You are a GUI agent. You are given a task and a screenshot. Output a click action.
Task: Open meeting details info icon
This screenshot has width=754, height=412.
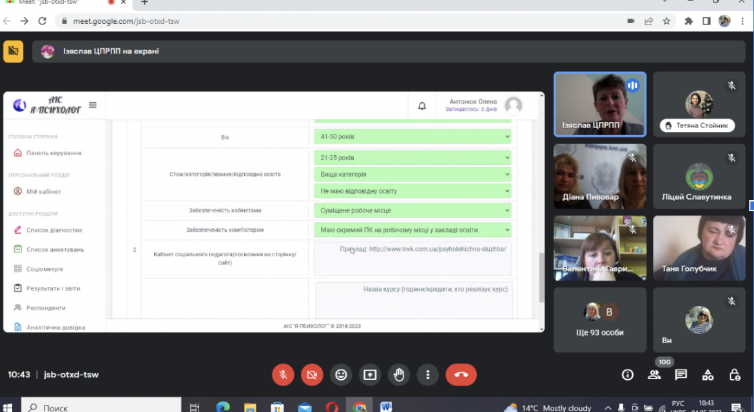(x=628, y=375)
